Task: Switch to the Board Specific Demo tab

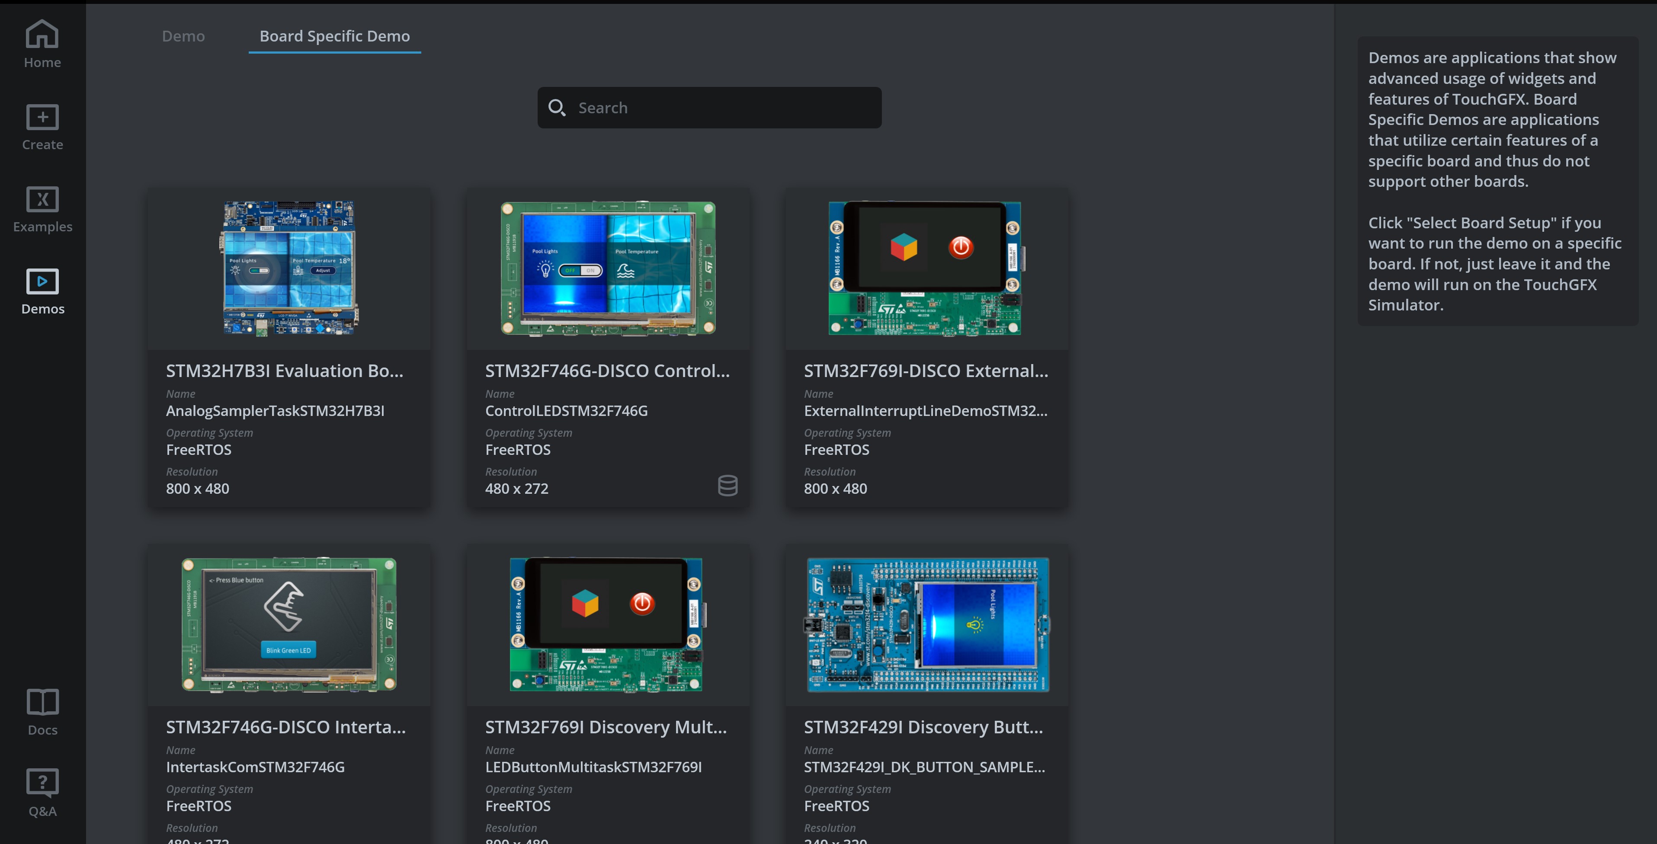Action: click(334, 36)
